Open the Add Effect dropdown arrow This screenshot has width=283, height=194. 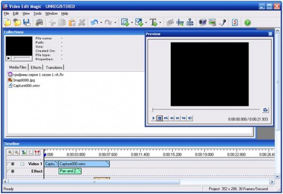click(x=132, y=23)
